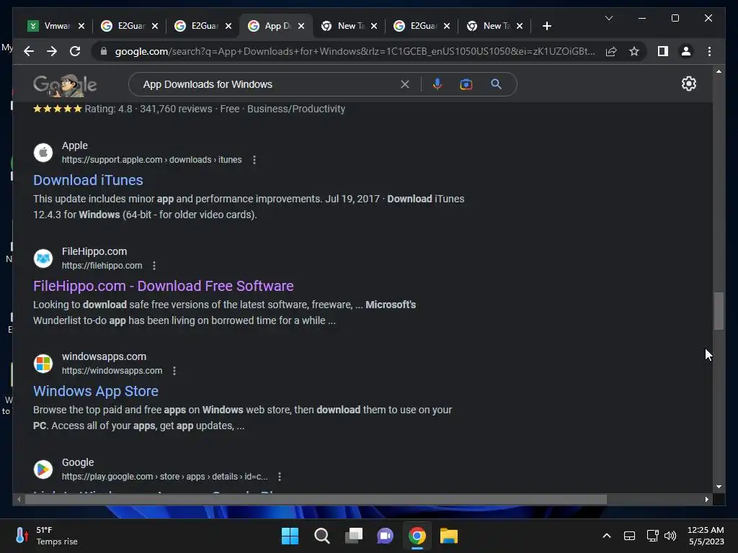The image size is (738, 553).
Task: Open the weather widget 51°F
Action: [46, 536]
